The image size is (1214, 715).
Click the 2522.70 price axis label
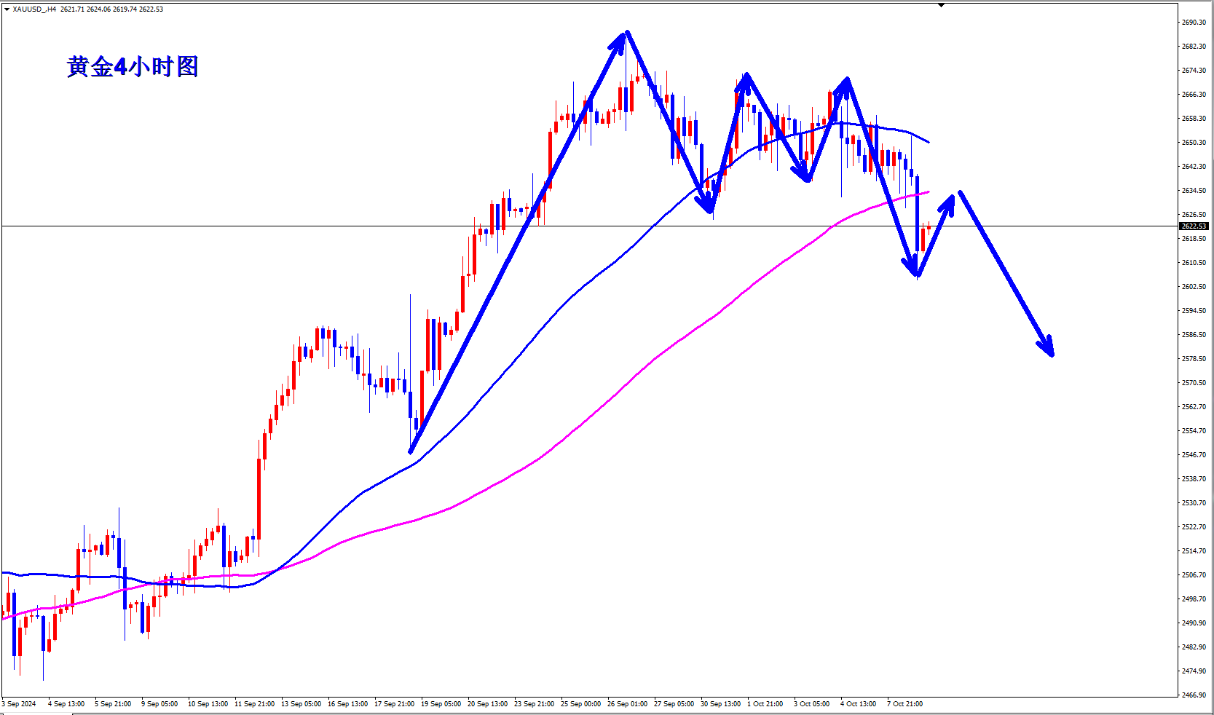[x=1194, y=527]
